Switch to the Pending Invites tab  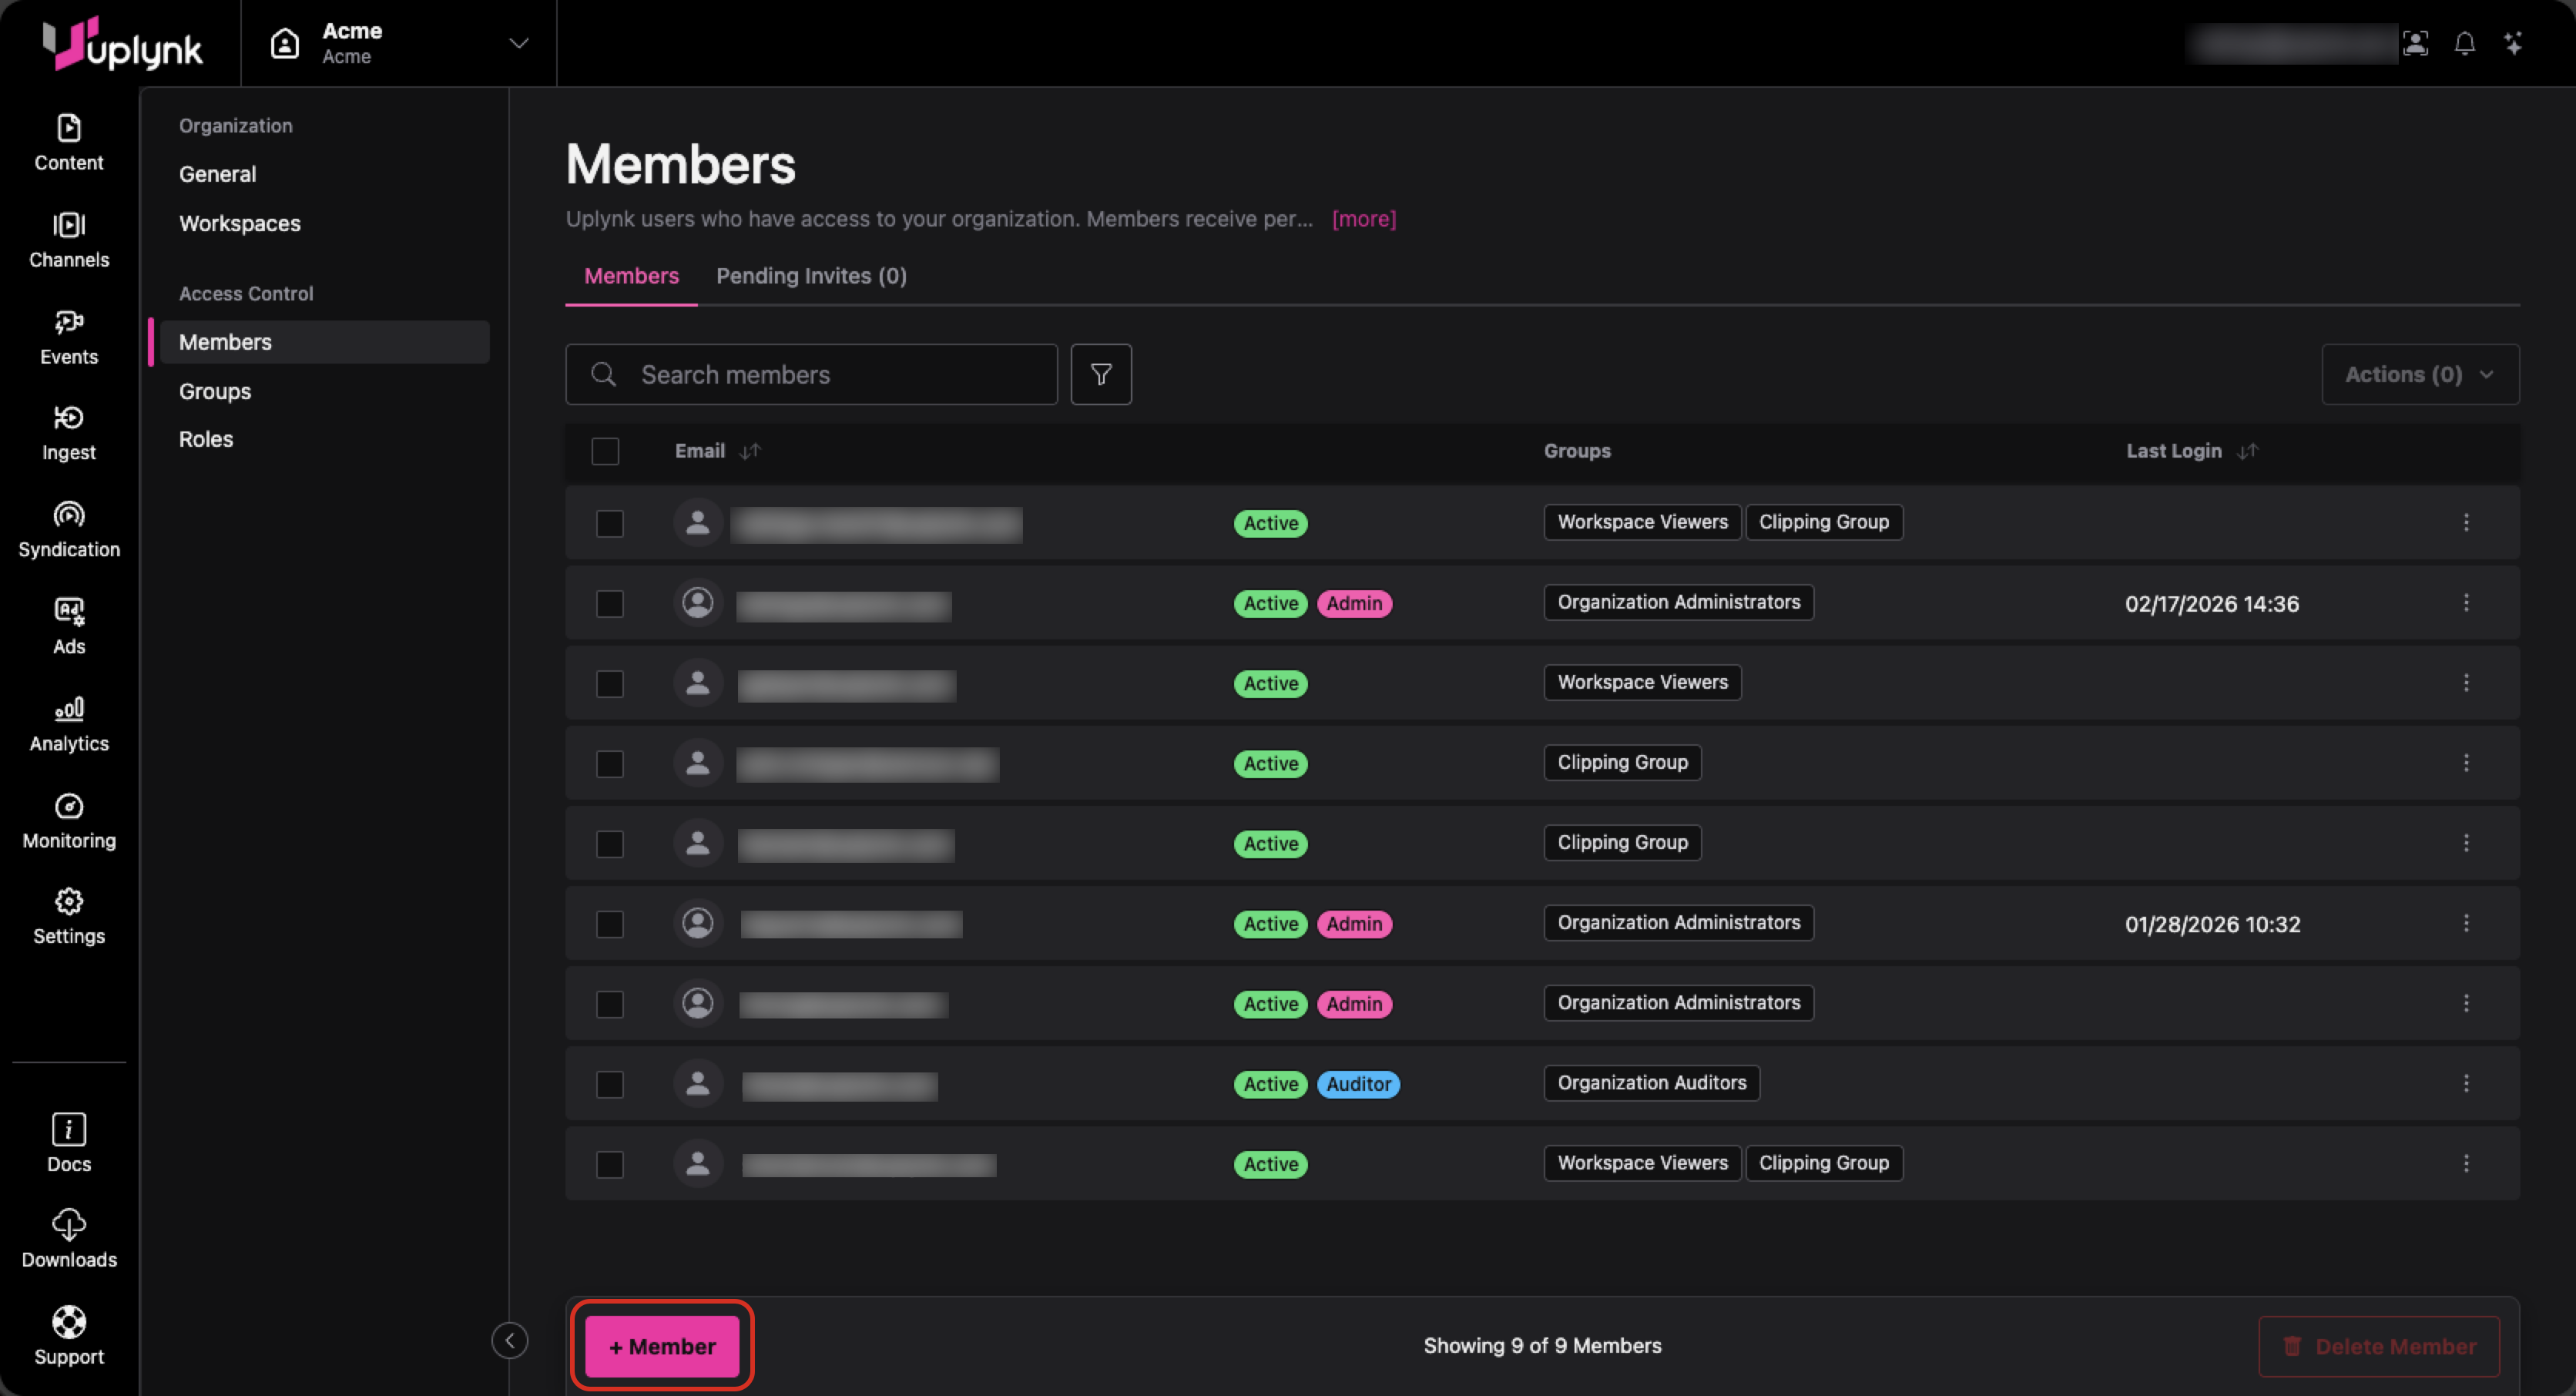click(x=811, y=276)
